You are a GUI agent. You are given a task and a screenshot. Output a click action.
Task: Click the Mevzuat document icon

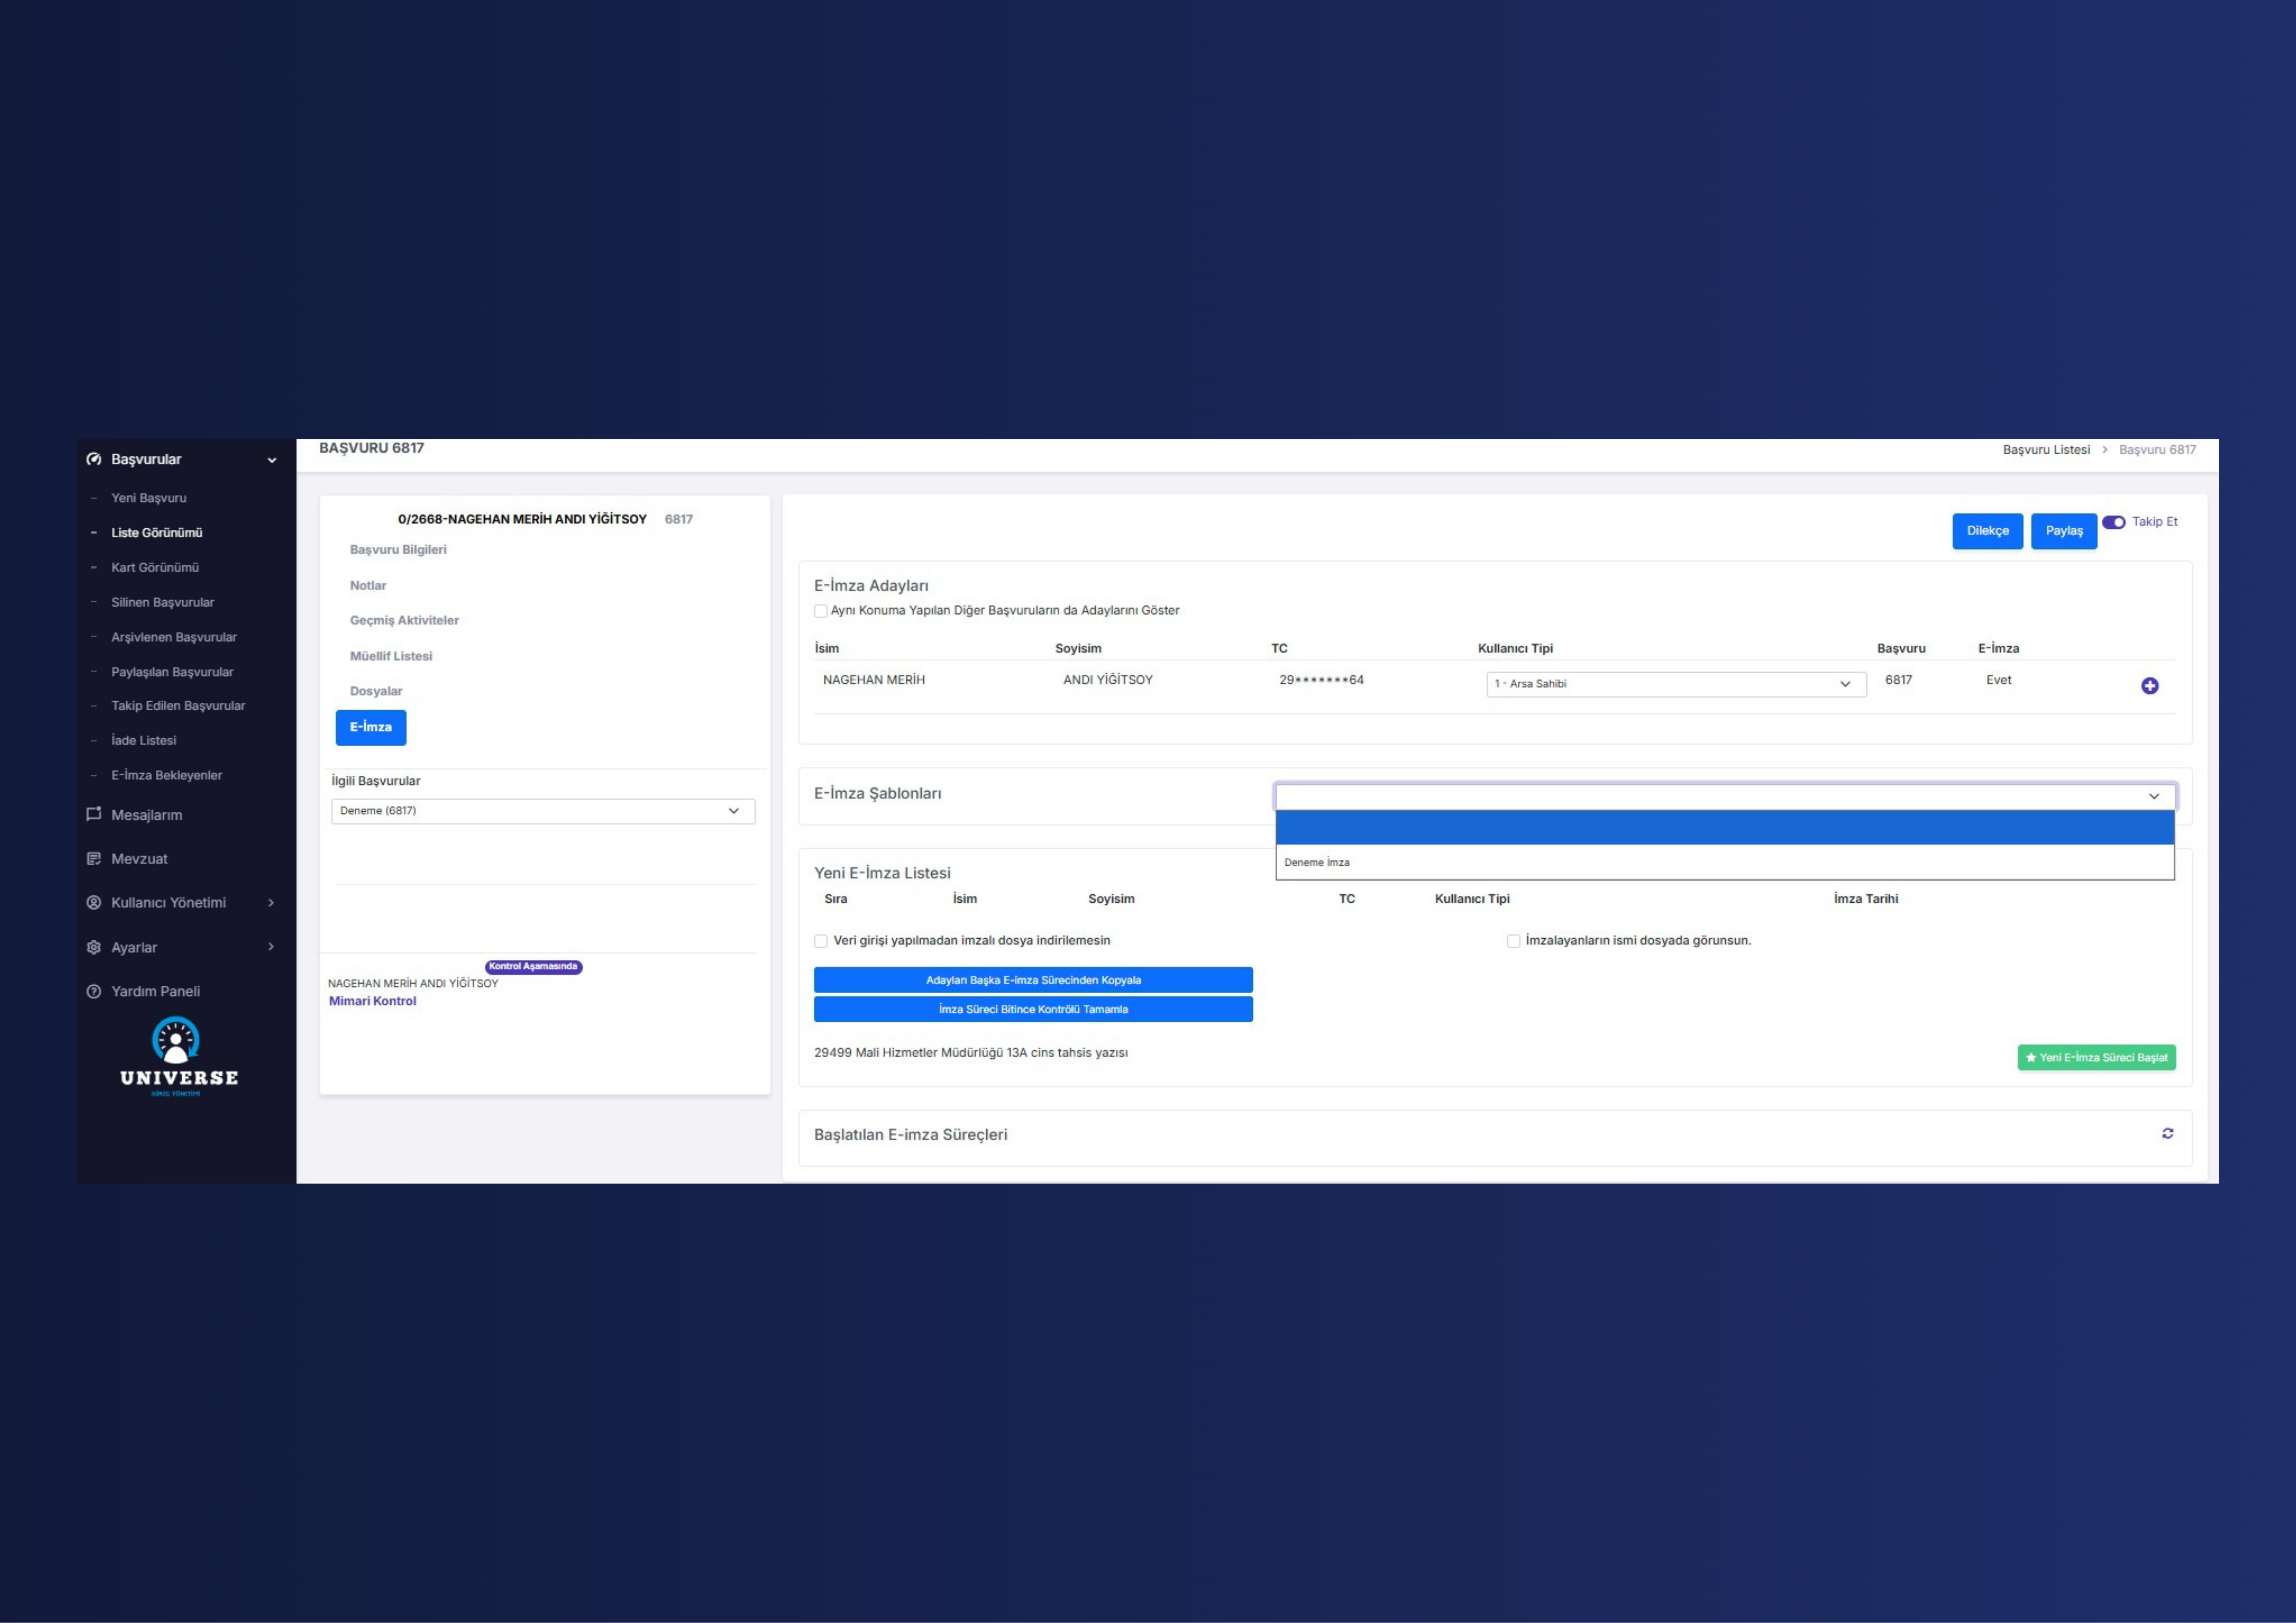click(94, 859)
